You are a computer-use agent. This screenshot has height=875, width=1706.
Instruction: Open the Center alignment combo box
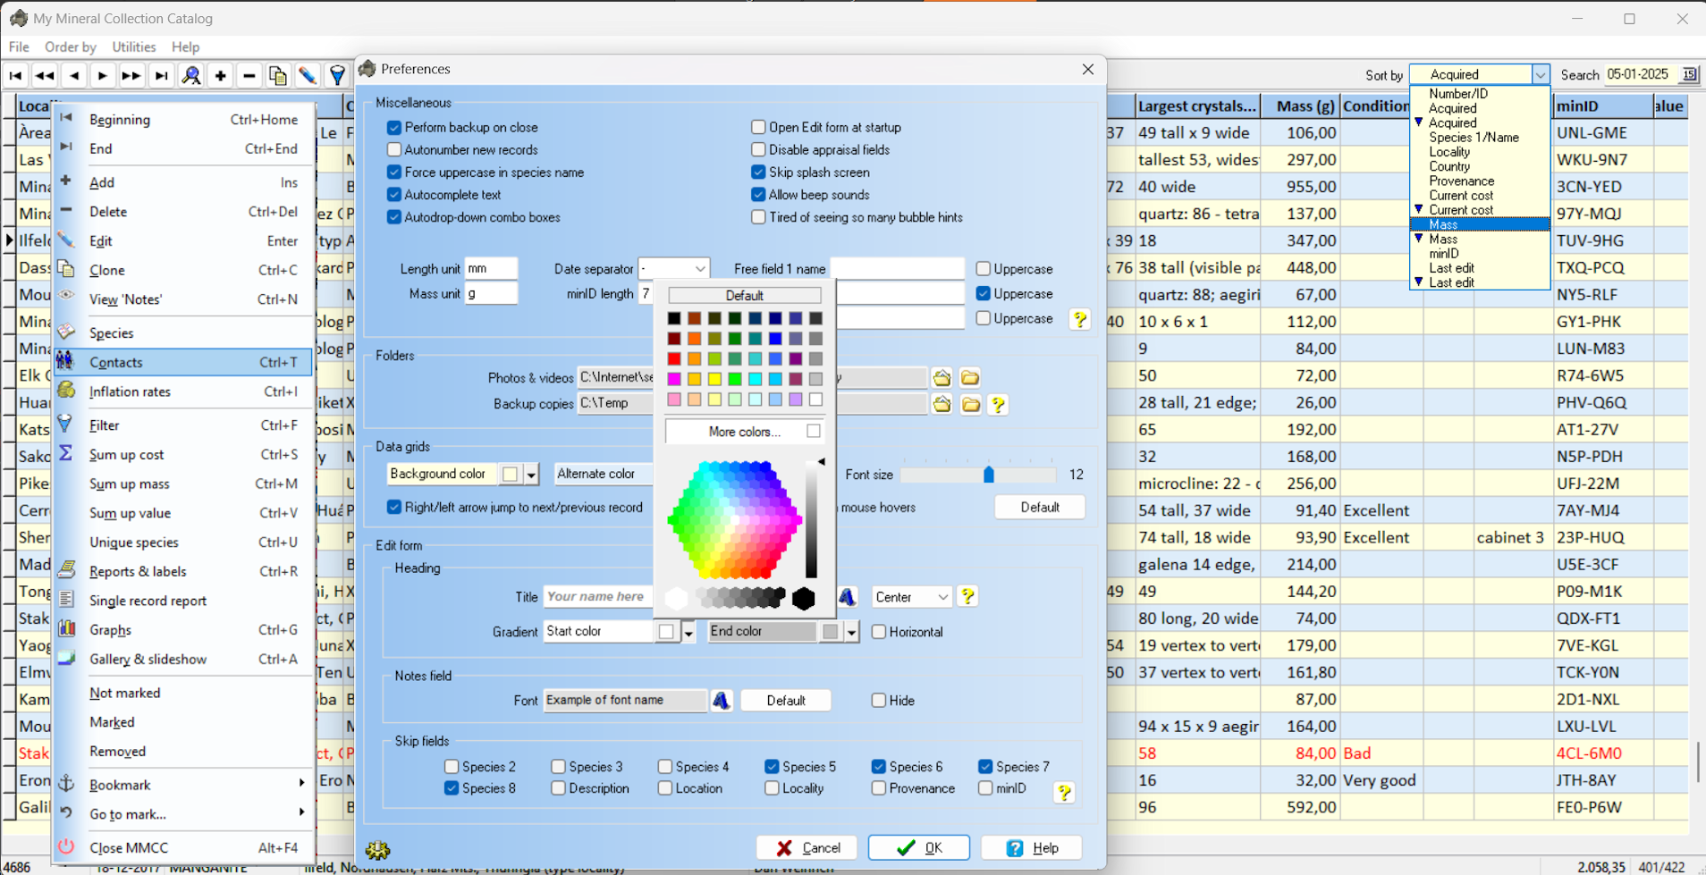coord(942,597)
